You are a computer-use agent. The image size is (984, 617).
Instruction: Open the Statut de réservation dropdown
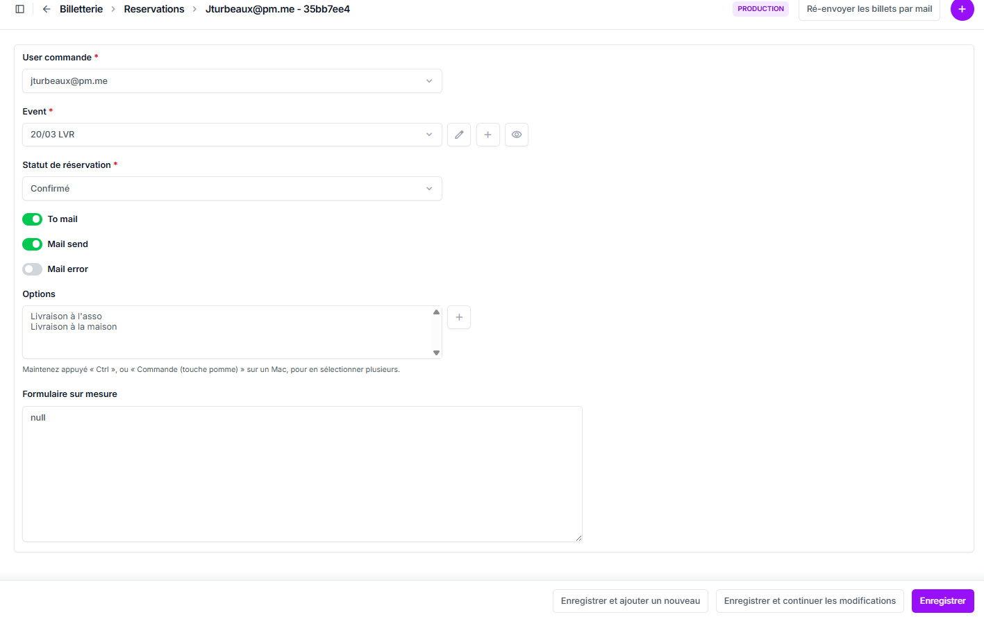pyautogui.click(x=232, y=189)
